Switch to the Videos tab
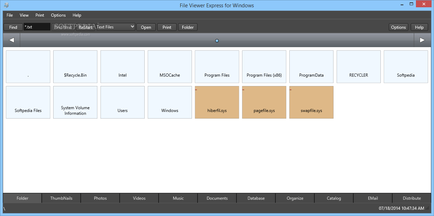Image resolution: width=434 pixels, height=216 pixels. click(139, 198)
